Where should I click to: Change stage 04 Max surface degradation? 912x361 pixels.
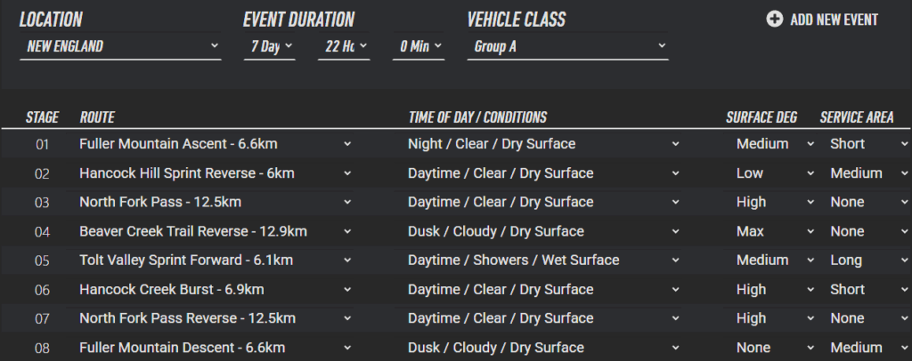click(x=810, y=231)
